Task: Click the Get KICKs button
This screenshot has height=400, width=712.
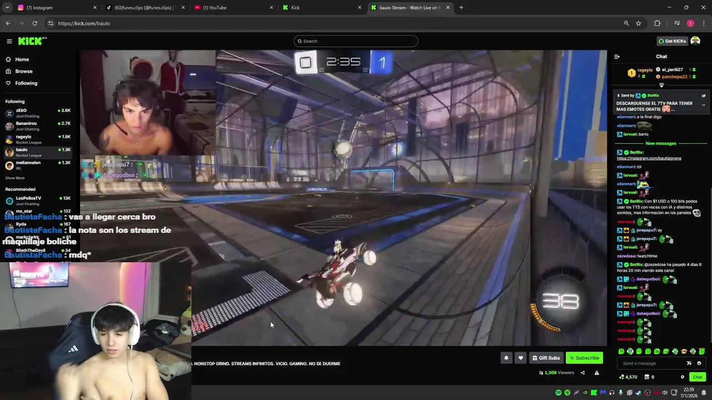Action: pos(672,41)
